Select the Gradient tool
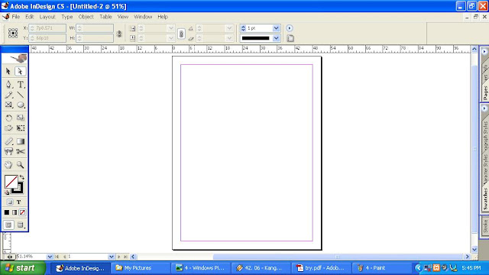Viewport: 489px width, 275px height. point(21,141)
